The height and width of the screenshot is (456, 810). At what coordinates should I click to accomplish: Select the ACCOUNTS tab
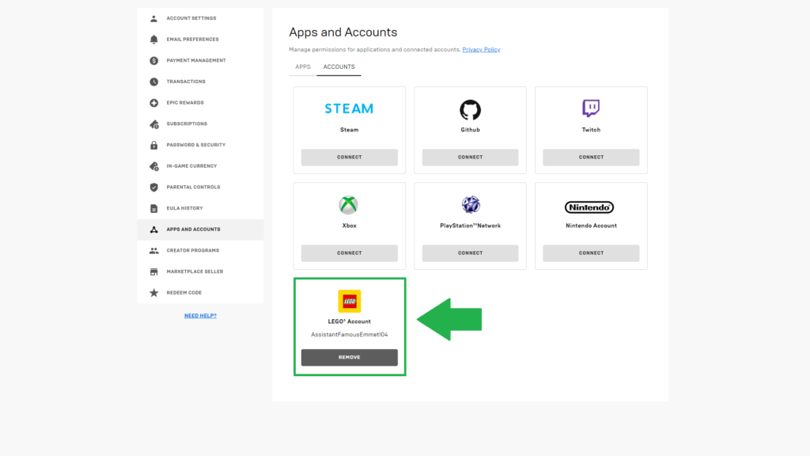(x=339, y=66)
